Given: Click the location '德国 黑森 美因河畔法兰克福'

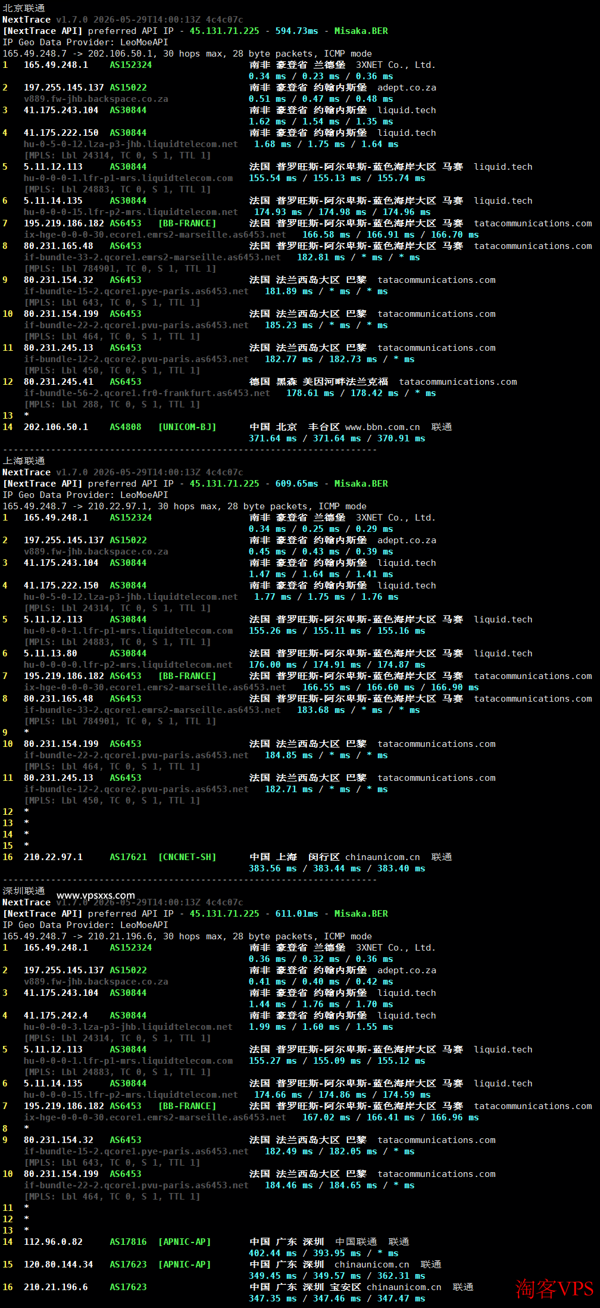Looking at the screenshot, I should click(x=318, y=382).
